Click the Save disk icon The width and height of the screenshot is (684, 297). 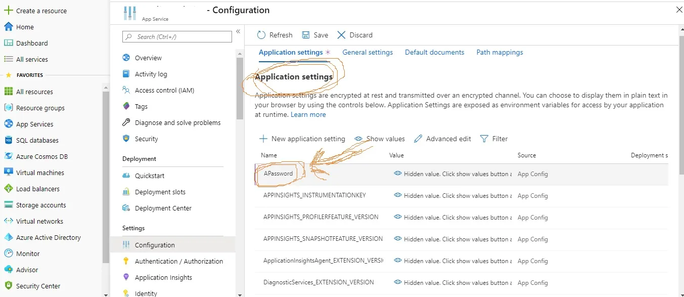coord(306,35)
